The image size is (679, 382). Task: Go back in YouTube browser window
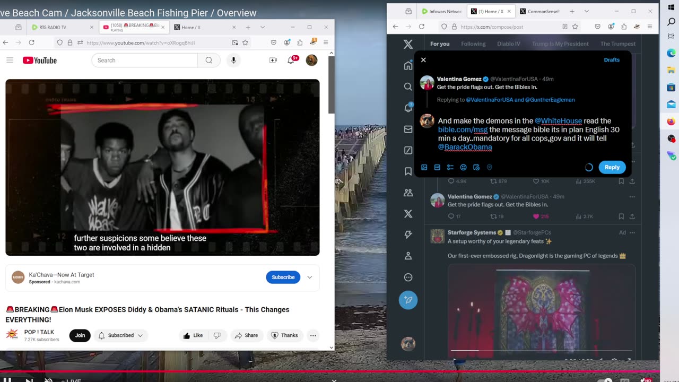coord(5,42)
